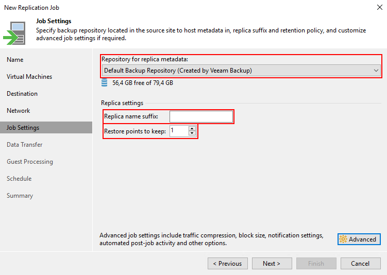Viewport: 387px width, 275px height.
Task: Go to the Name wizard step
Action: click(x=15, y=60)
